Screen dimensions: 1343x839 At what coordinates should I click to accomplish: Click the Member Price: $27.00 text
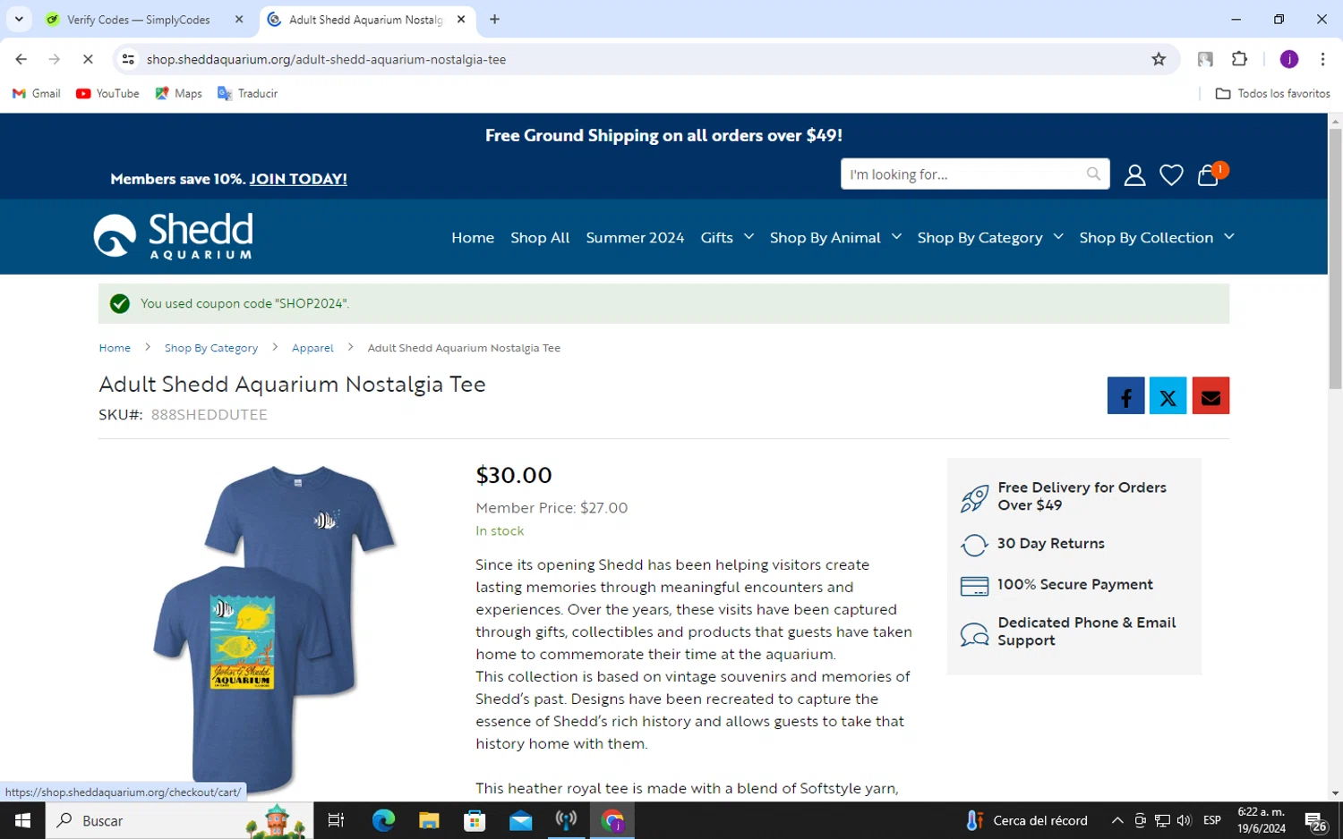click(552, 507)
